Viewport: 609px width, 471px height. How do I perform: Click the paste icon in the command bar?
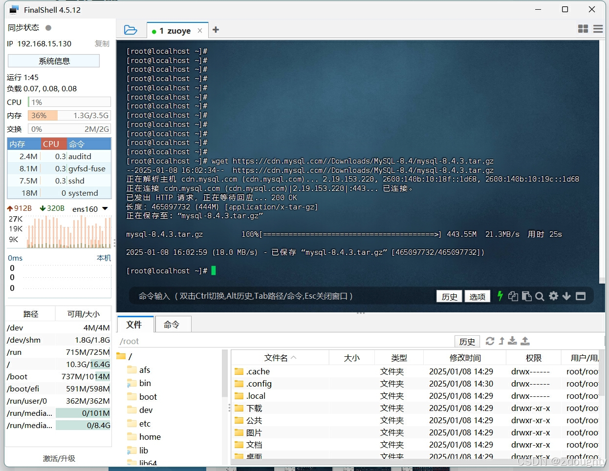pyautogui.click(x=526, y=296)
